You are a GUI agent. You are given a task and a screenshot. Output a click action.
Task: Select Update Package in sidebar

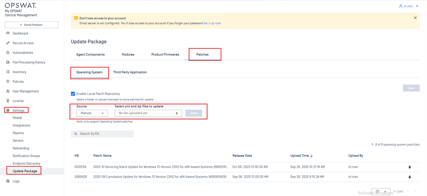(x=25, y=171)
